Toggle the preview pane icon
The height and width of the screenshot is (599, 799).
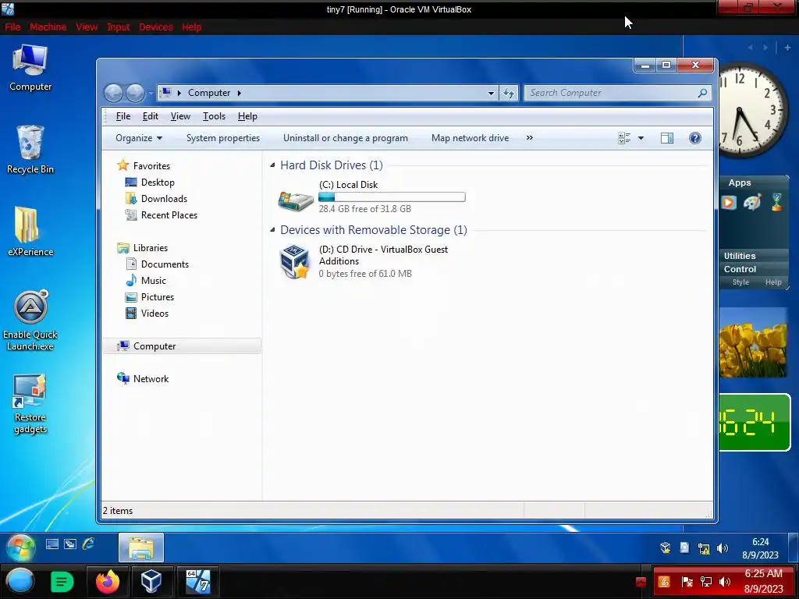point(666,138)
